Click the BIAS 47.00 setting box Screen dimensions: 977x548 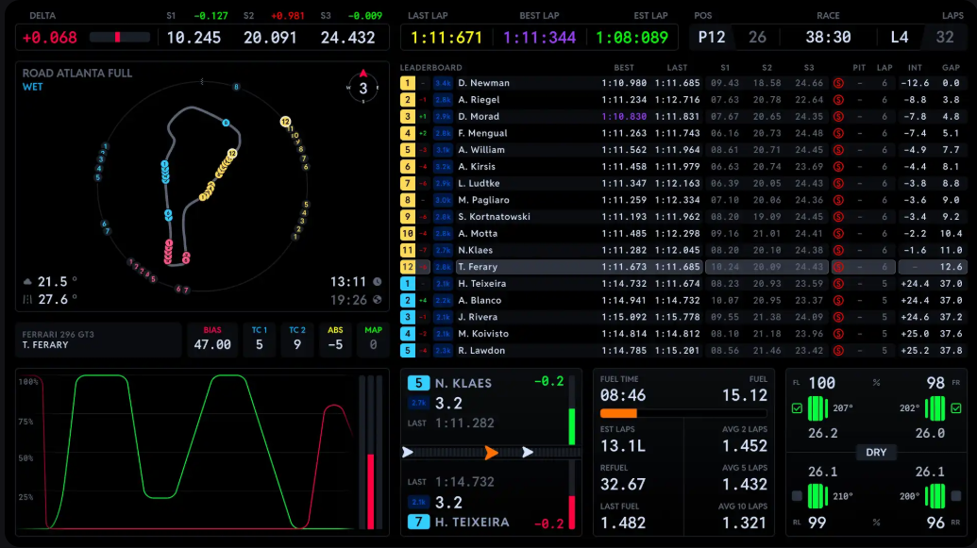tap(211, 340)
